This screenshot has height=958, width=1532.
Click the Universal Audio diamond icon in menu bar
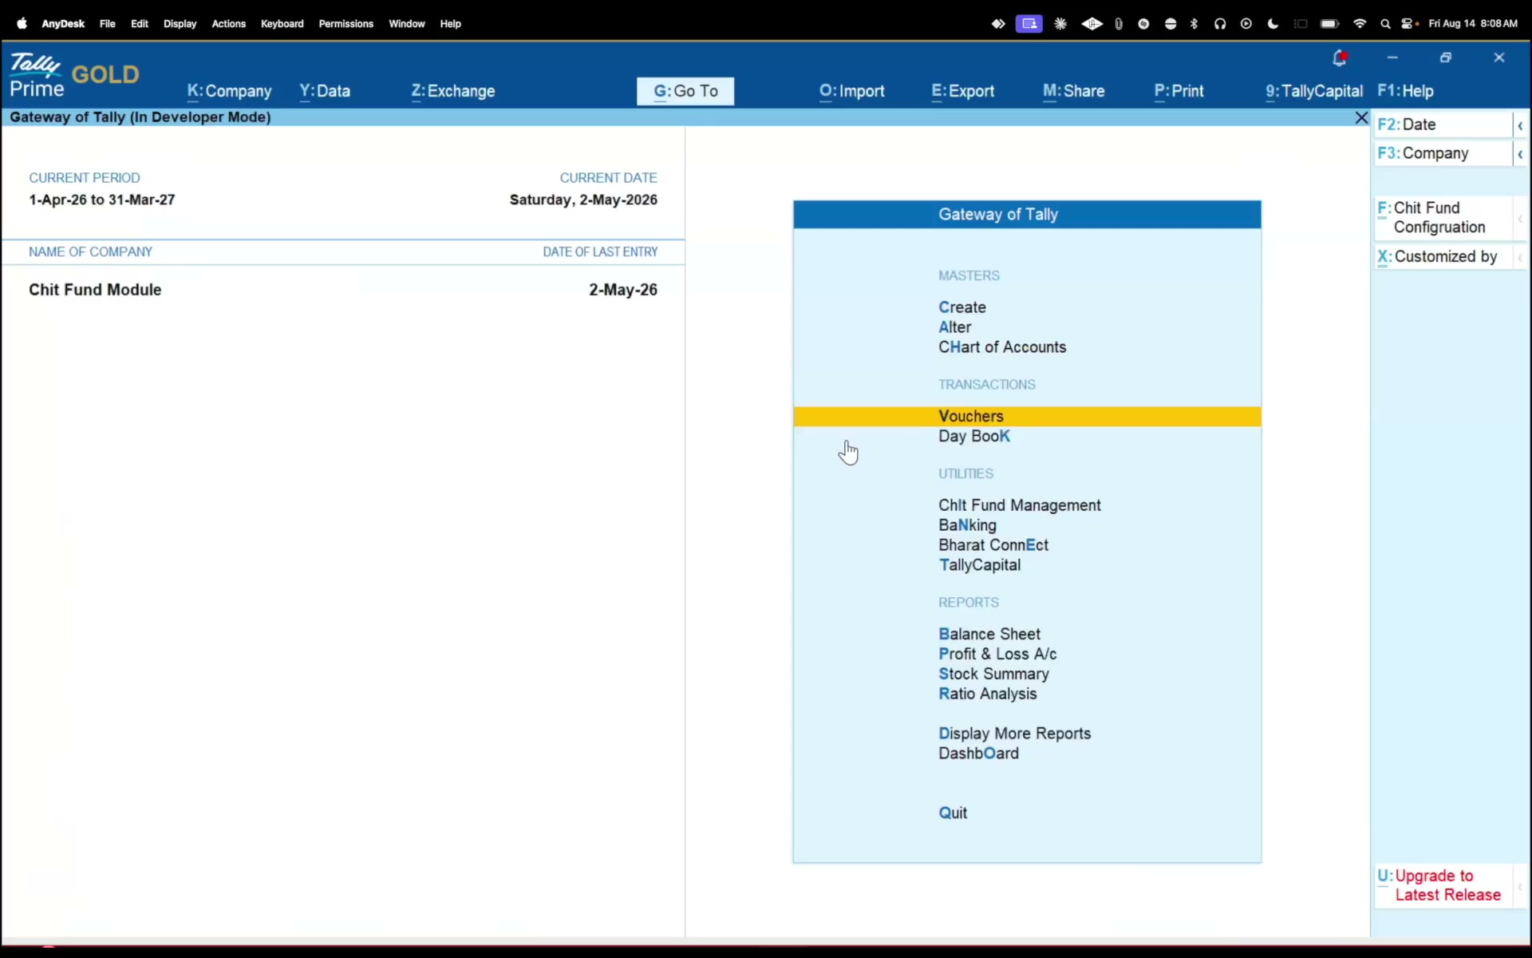[x=1092, y=24]
